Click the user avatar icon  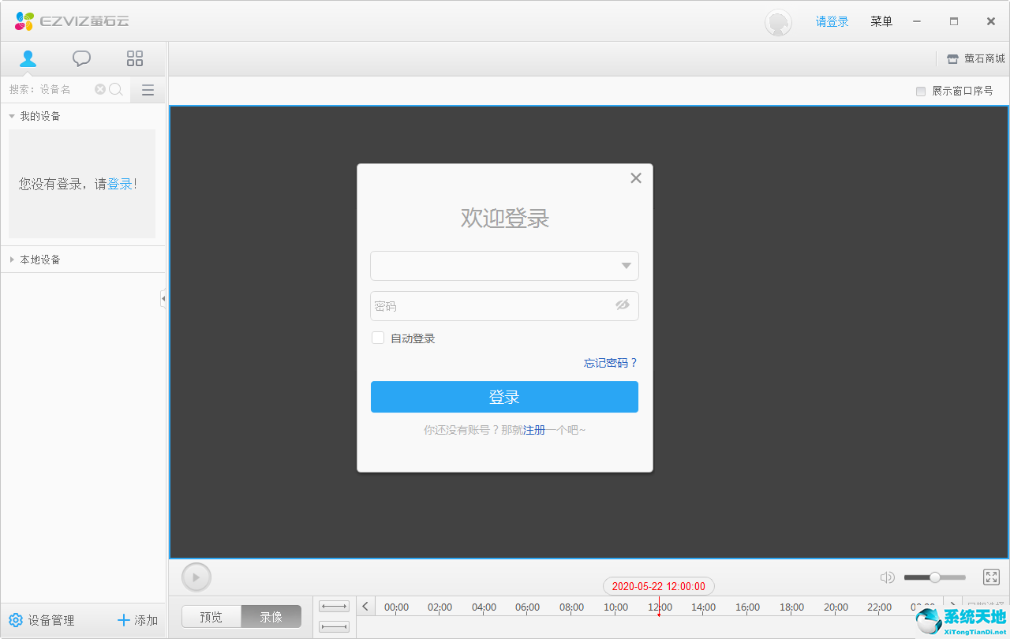(x=778, y=22)
